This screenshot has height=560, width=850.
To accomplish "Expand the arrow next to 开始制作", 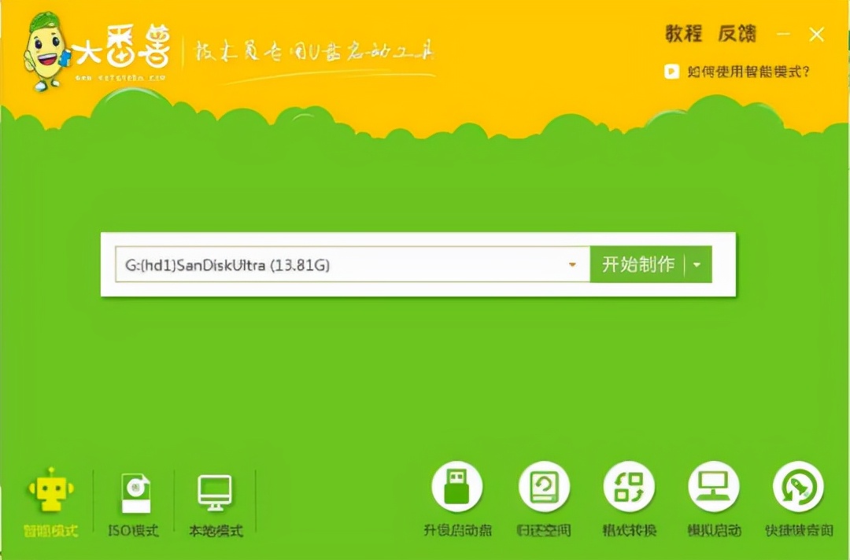I will coord(696,265).
